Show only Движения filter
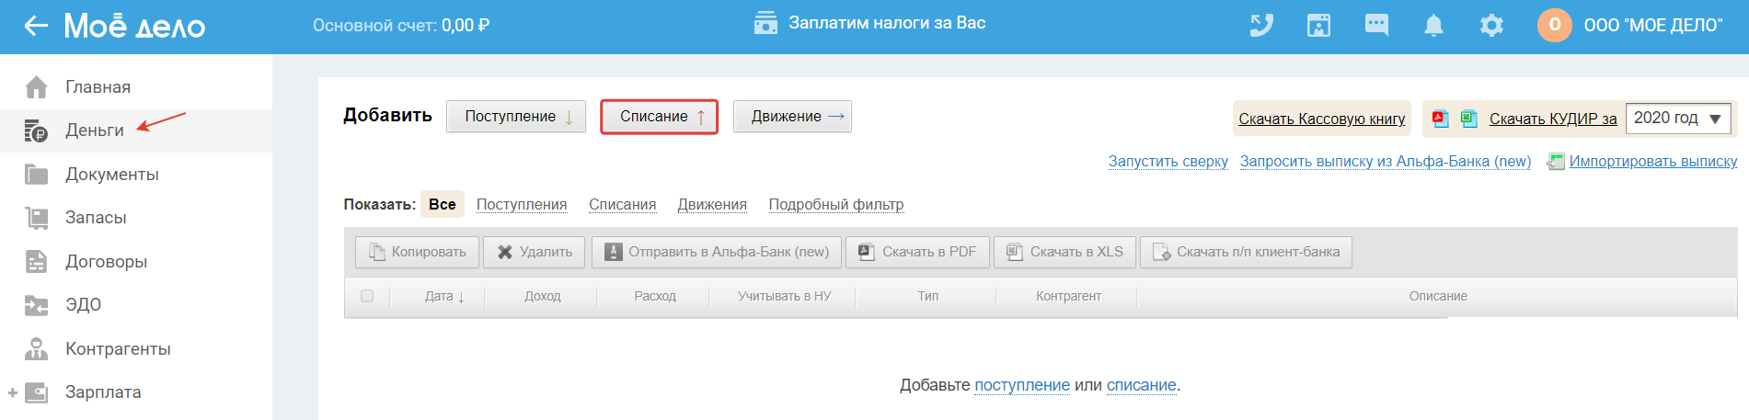 [712, 204]
